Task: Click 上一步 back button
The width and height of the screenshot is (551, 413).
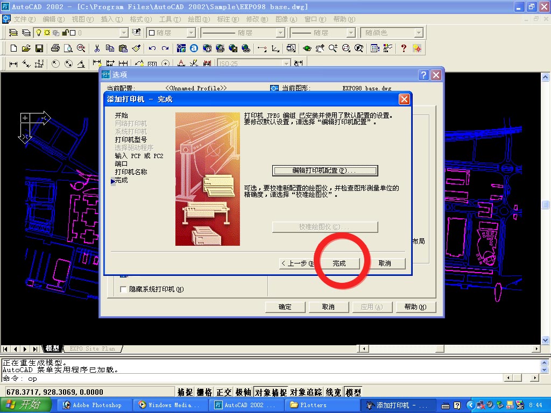Action: coord(298,264)
